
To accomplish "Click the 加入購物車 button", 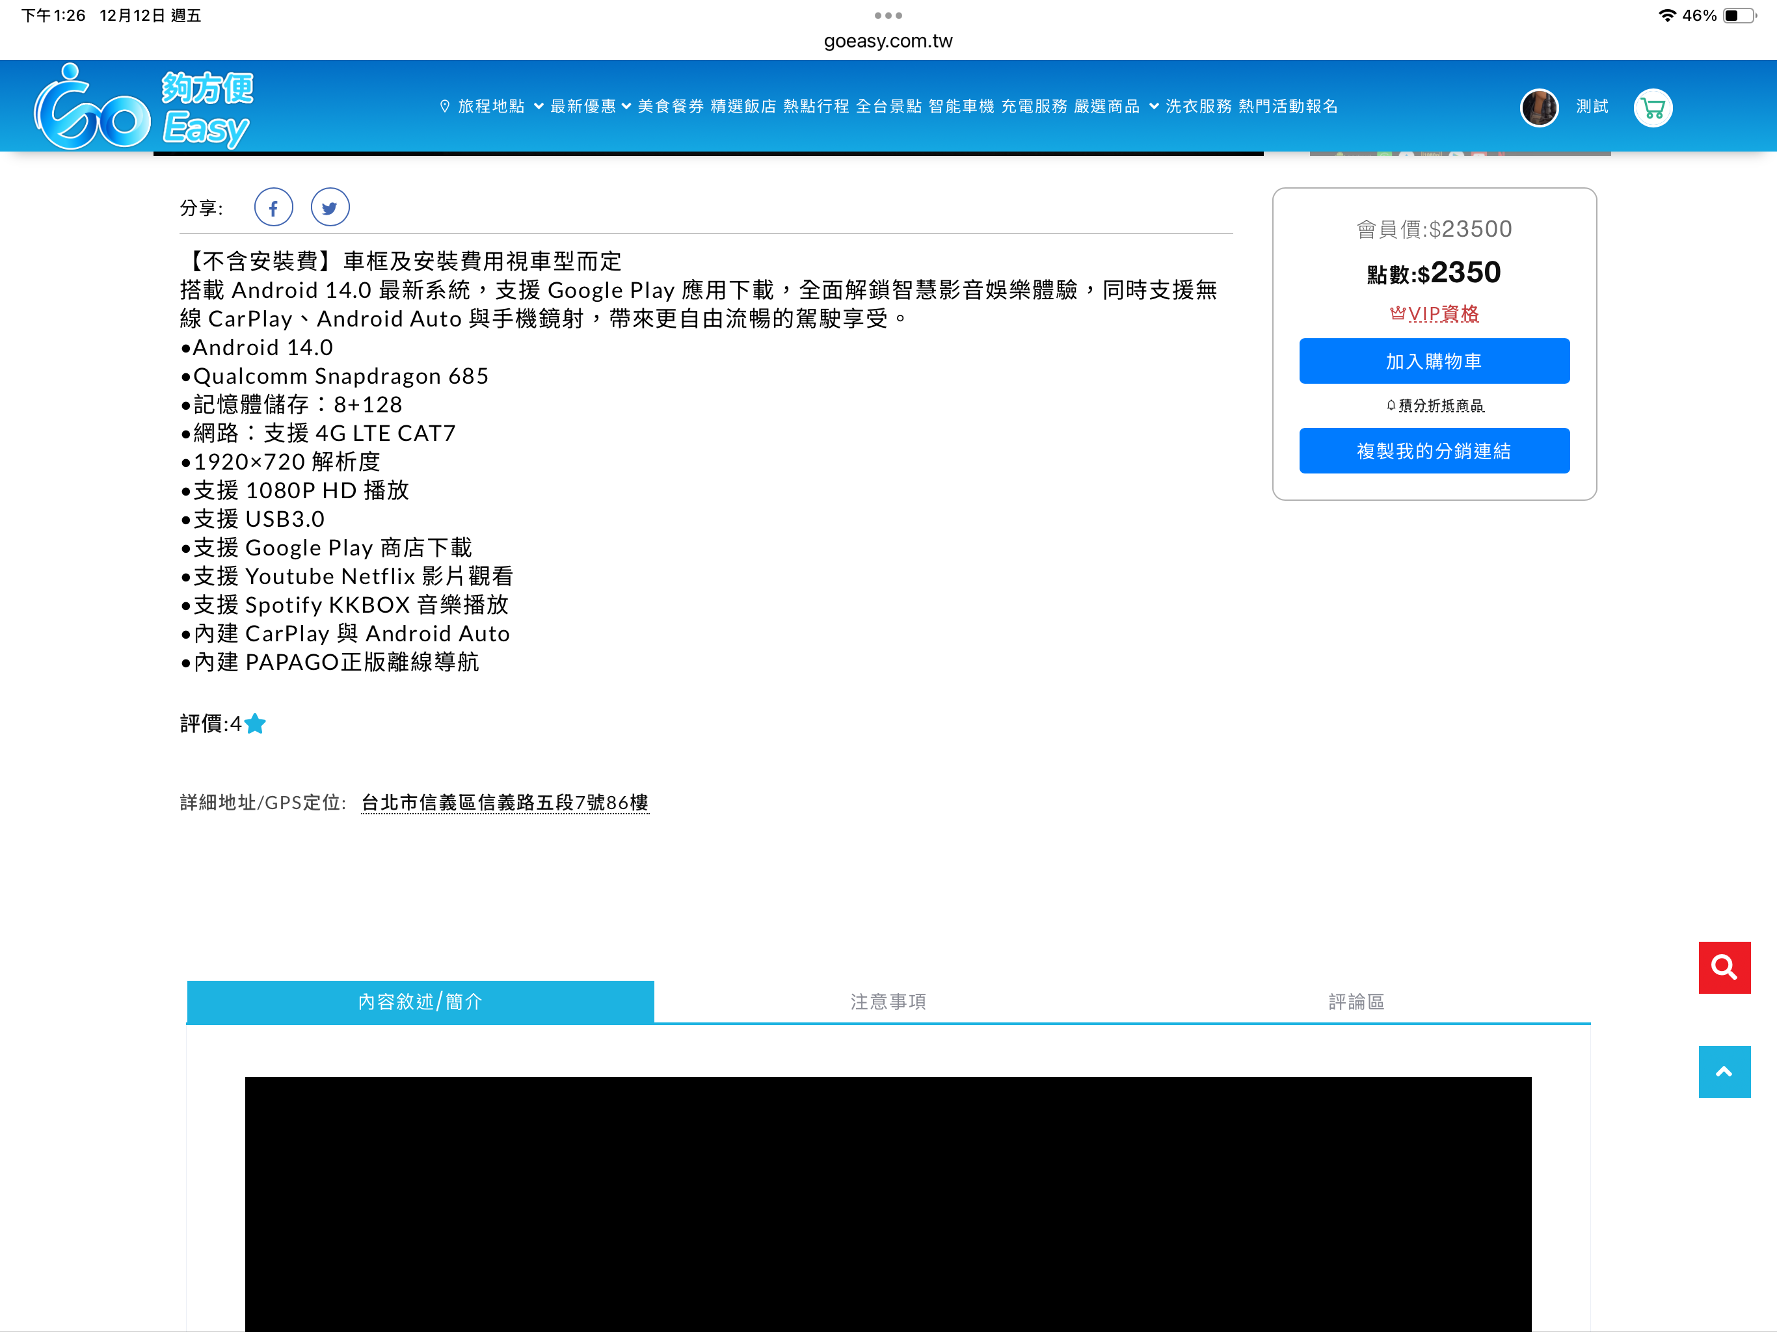I will 1434,362.
